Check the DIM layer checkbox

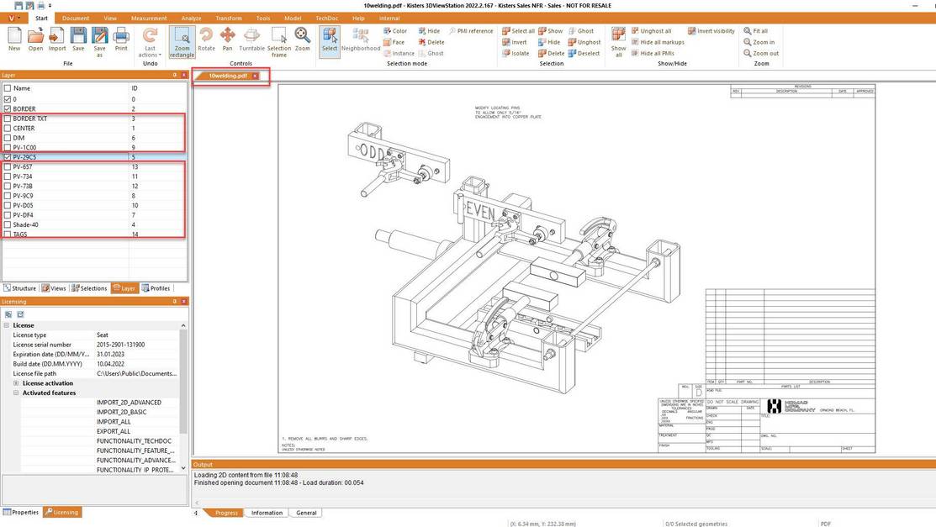click(x=8, y=138)
